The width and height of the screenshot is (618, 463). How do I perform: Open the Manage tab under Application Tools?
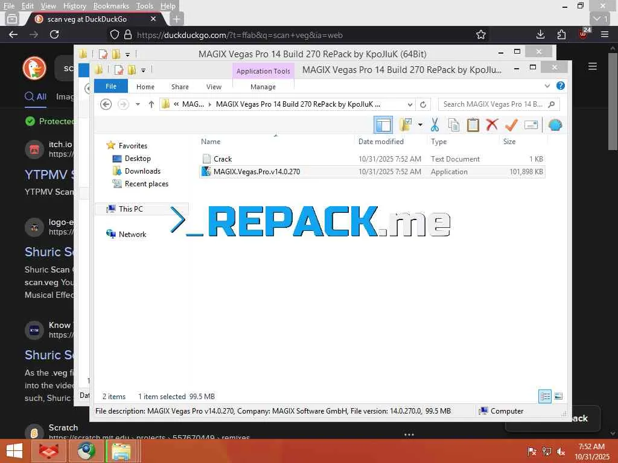tap(263, 87)
